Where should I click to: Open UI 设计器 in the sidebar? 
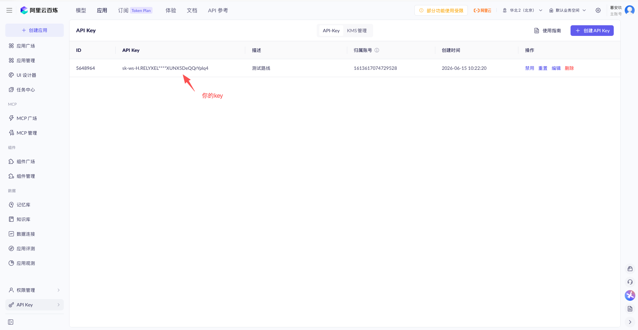35,75
